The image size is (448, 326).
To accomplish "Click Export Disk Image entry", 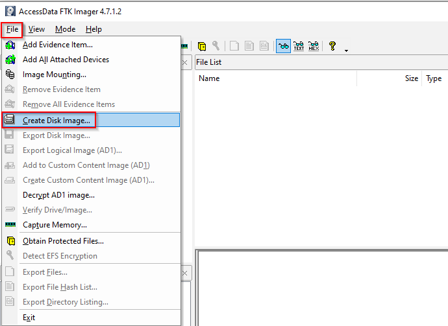I will click(92, 135).
